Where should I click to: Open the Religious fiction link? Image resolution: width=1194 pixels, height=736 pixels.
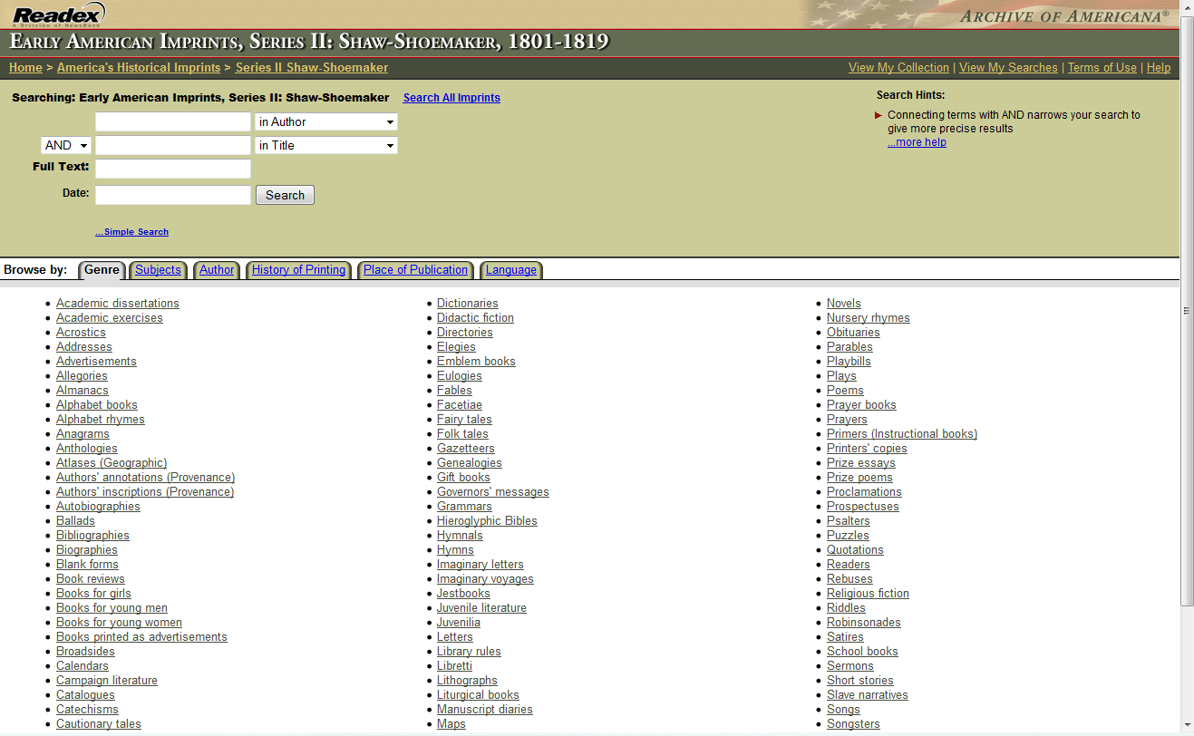click(868, 594)
